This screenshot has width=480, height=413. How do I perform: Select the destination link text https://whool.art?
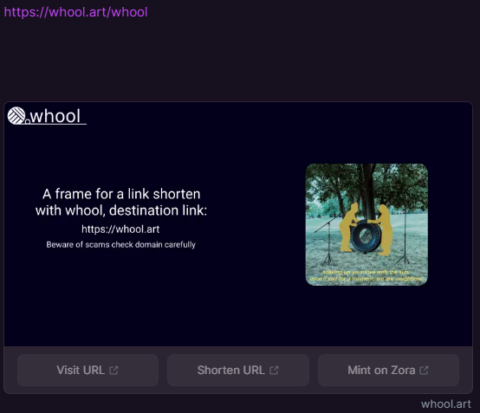point(120,229)
